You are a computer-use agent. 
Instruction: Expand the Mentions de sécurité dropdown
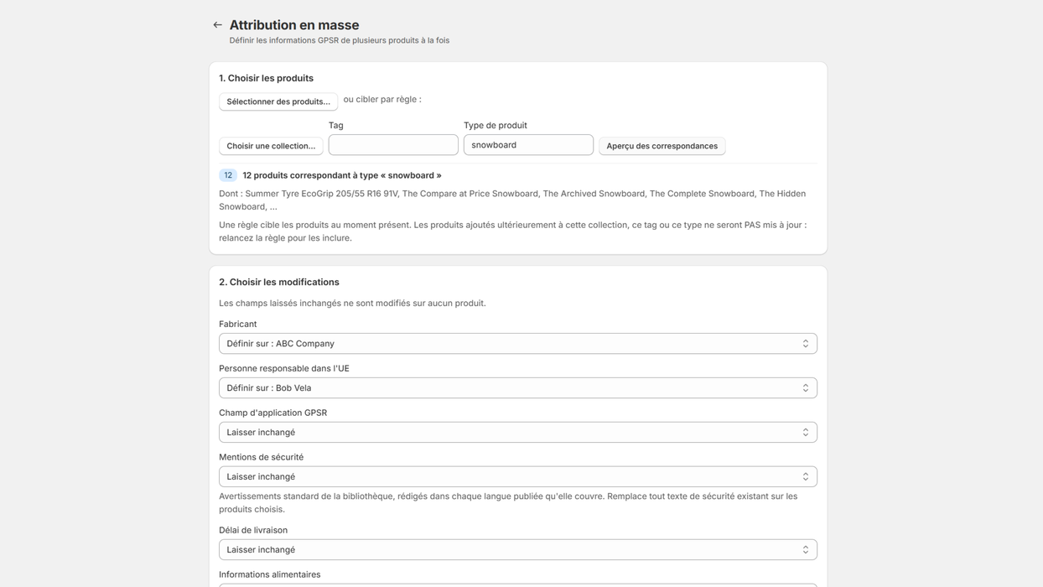coord(518,477)
